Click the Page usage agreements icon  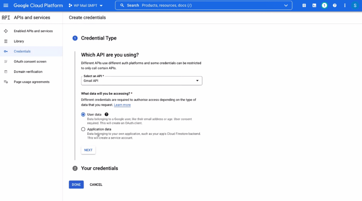[x=6, y=82]
